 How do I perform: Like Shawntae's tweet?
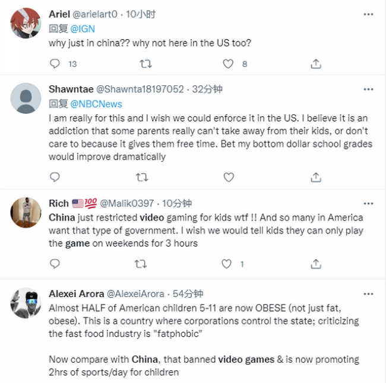229,177
